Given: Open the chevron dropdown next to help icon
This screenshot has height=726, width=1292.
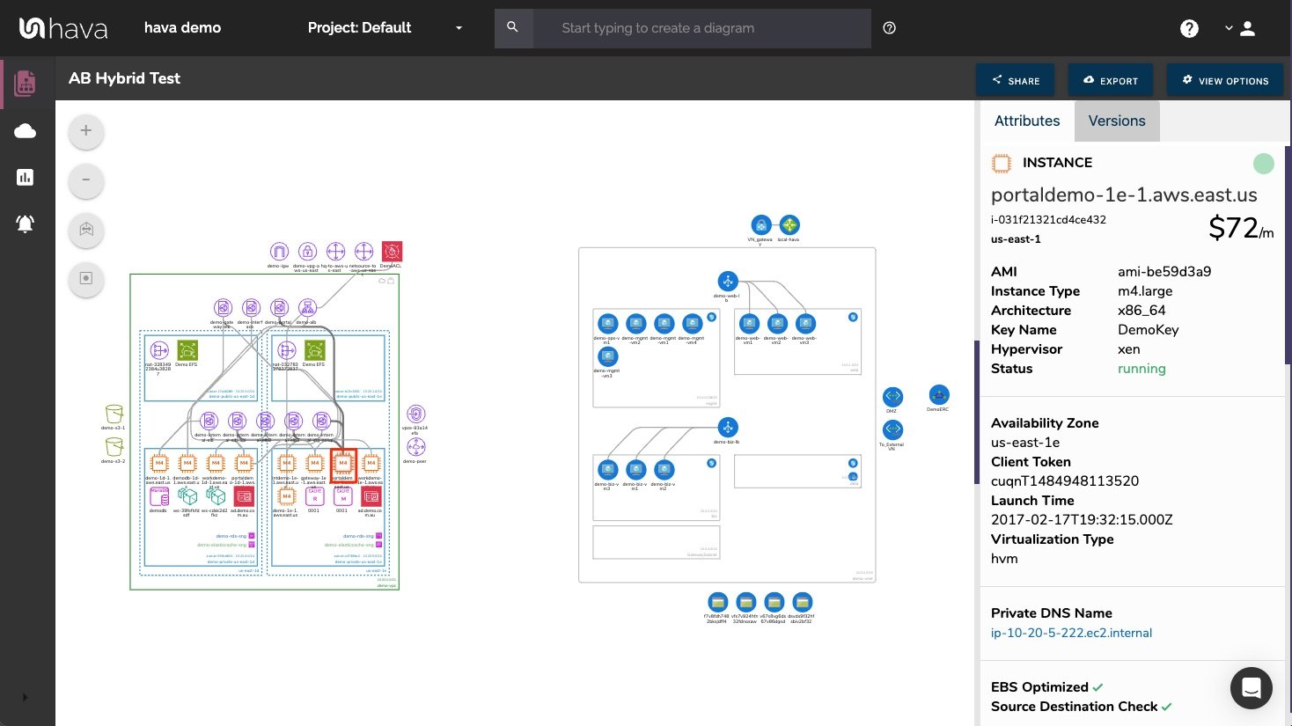Looking at the screenshot, I should tap(1229, 28).
